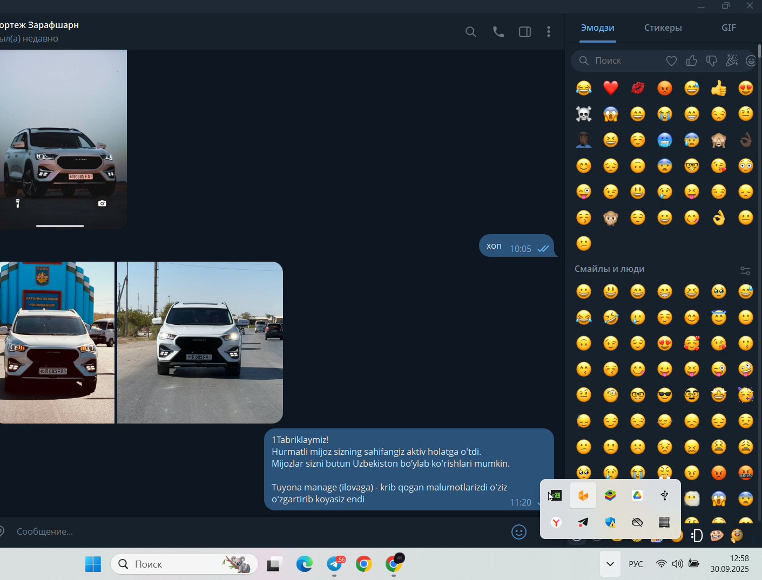Search within this Telegram chat

(471, 32)
